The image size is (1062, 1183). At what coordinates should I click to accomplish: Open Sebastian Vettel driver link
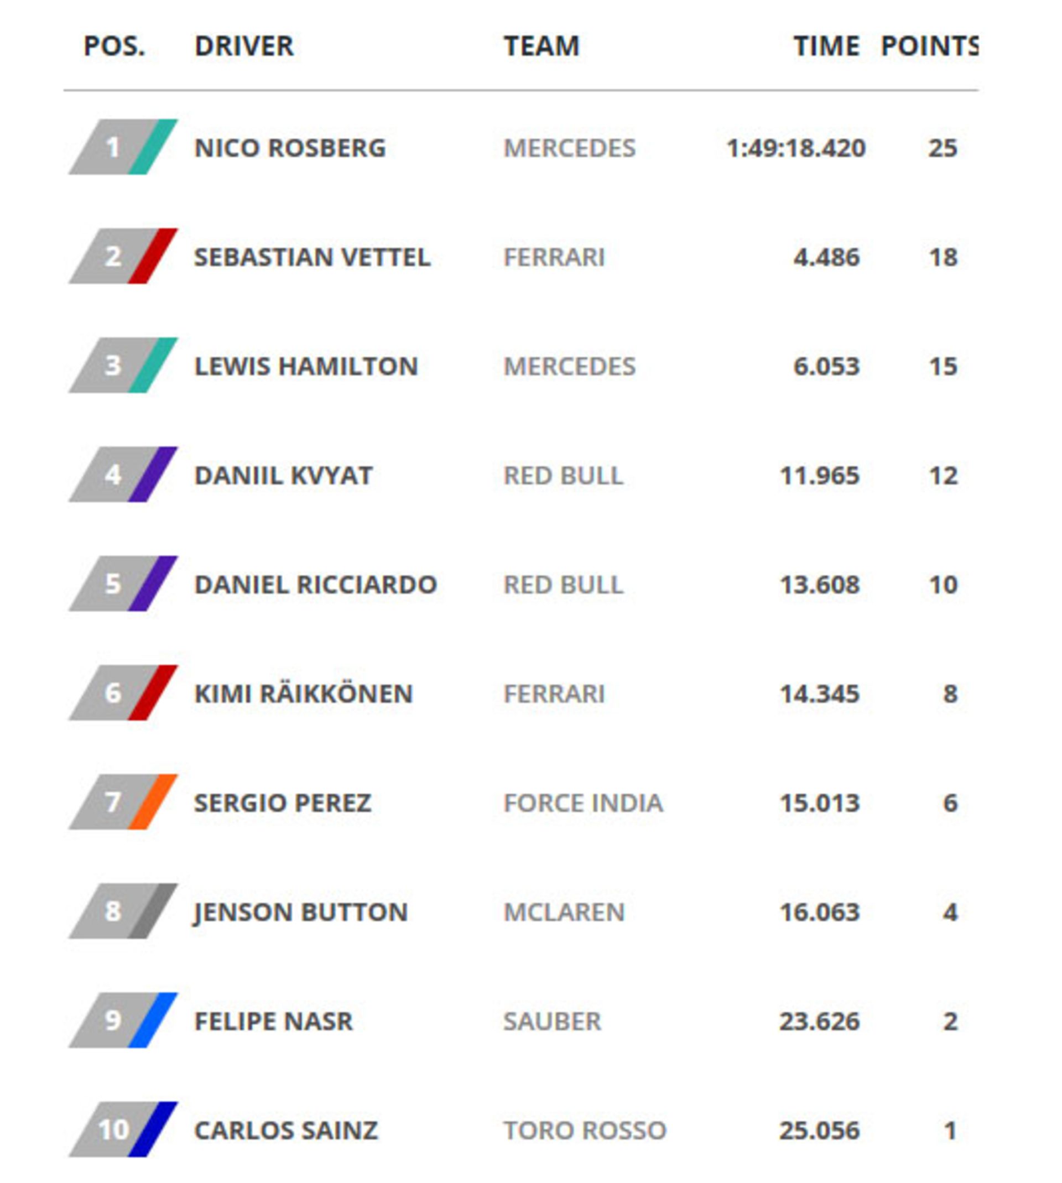coord(312,257)
